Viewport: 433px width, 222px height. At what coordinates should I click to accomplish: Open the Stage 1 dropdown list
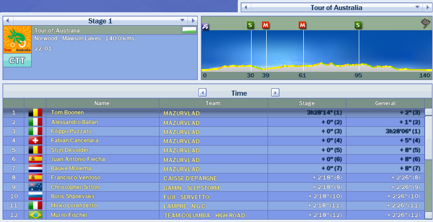click(x=182, y=21)
